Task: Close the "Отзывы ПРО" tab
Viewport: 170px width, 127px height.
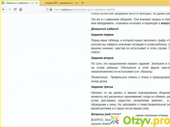Action: [x=76, y=3]
